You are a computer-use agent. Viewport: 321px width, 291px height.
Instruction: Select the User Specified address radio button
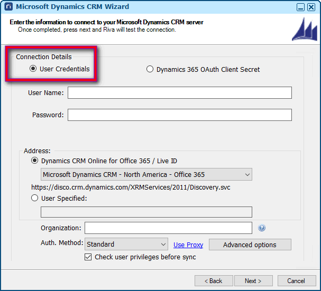[34, 198]
